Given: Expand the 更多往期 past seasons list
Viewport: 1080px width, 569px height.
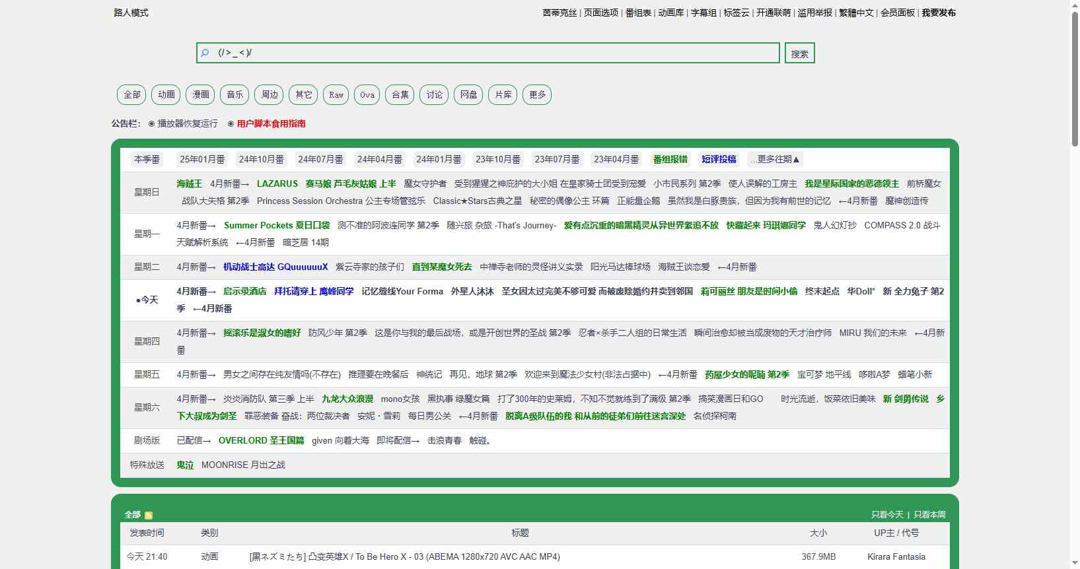Looking at the screenshot, I should click(x=775, y=159).
